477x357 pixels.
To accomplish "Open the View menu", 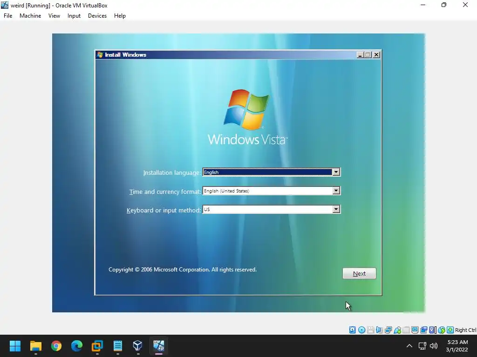I will point(54,16).
